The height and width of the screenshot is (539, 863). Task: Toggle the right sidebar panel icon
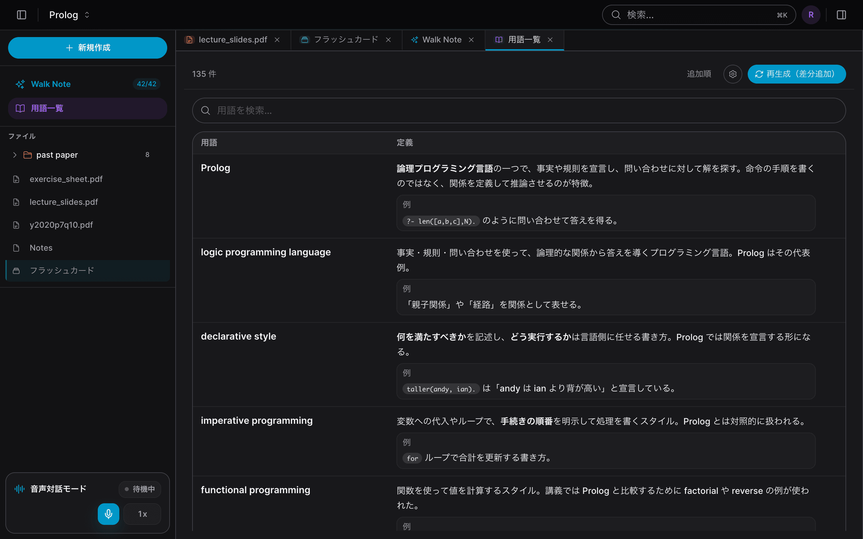(x=841, y=14)
